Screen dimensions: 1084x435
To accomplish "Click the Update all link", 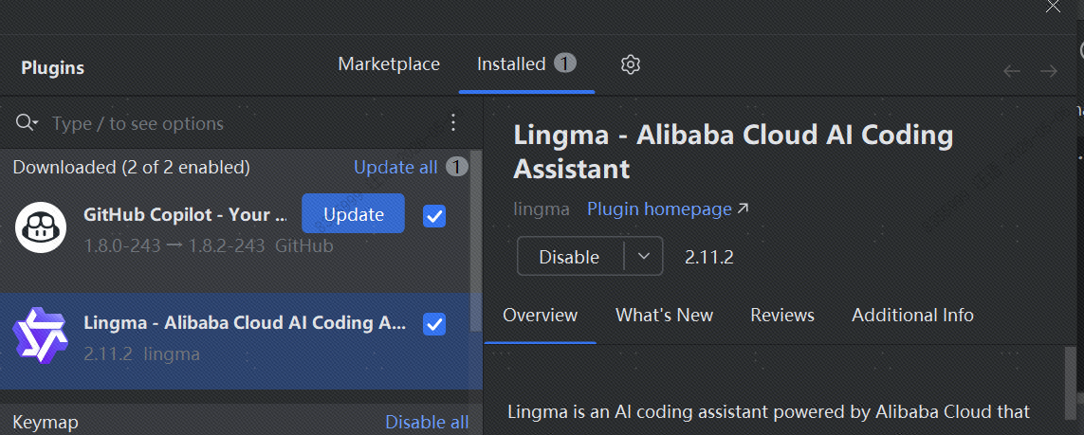I will [x=395, y=167].
